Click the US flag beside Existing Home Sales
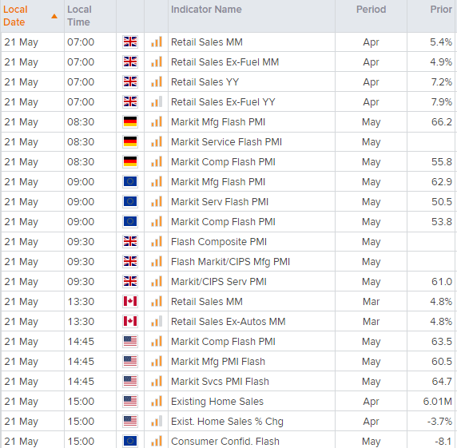 (130, 401)
